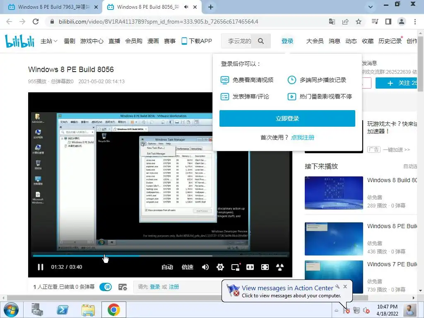Screen dimensions: 424x318
Task: Open the share page icon in address bar
Action: [345, 22]
